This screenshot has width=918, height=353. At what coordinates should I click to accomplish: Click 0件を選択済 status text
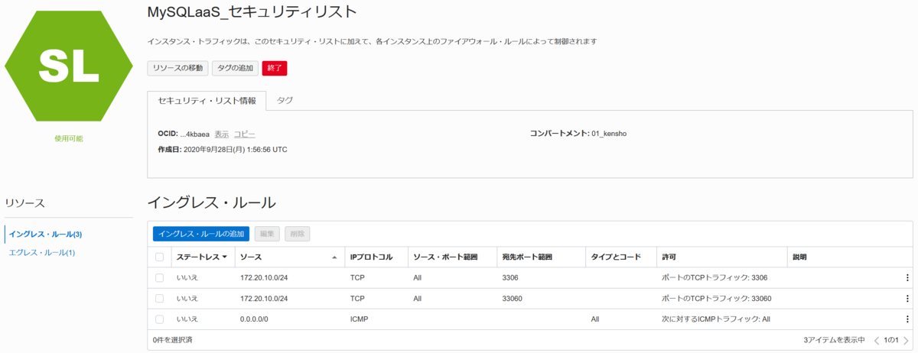[172, 339]
